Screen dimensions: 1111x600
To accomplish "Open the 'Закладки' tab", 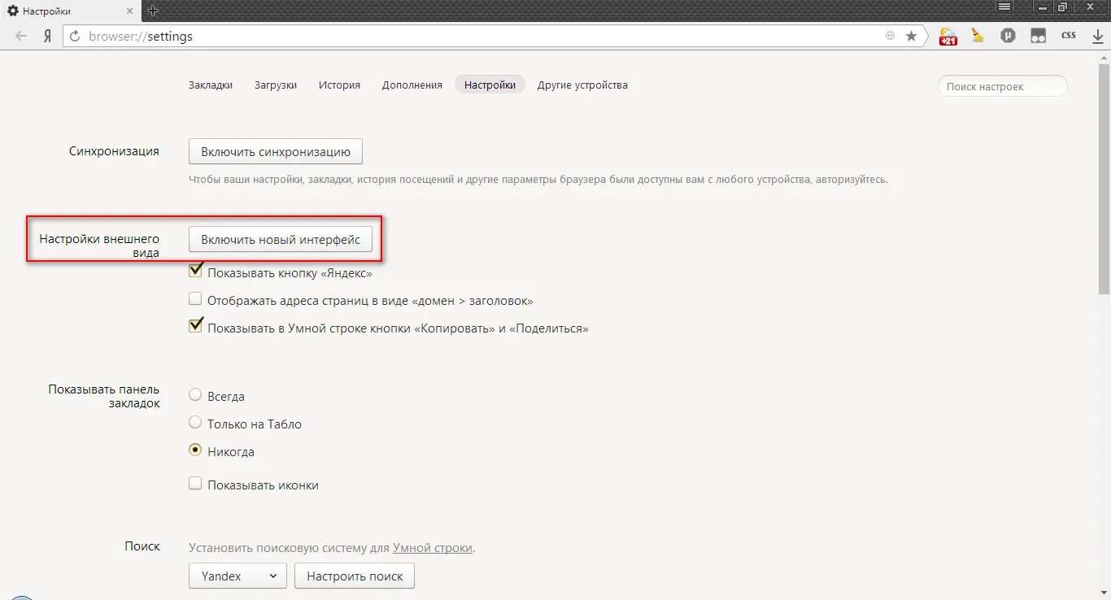I will [211, 85].
